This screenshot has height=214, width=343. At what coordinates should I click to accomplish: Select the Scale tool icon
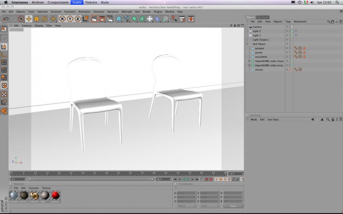pos(37,19)
